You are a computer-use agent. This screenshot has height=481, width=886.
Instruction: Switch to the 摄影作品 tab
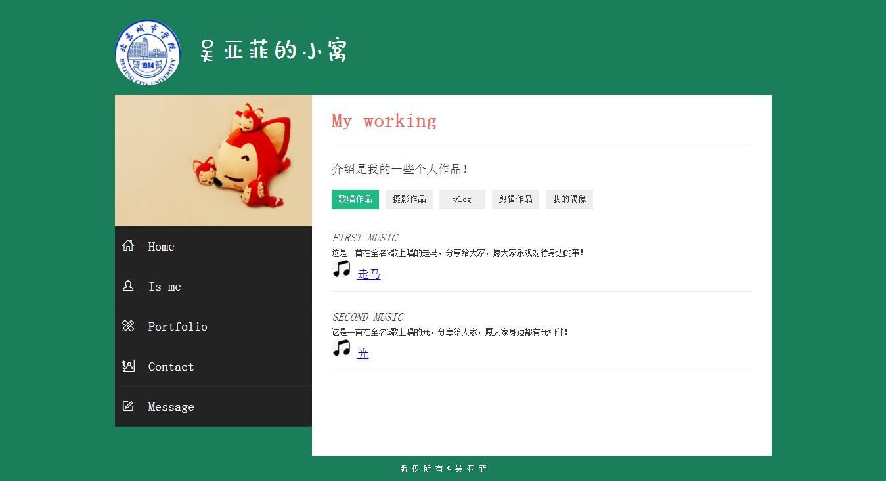(x=409, y=199)
